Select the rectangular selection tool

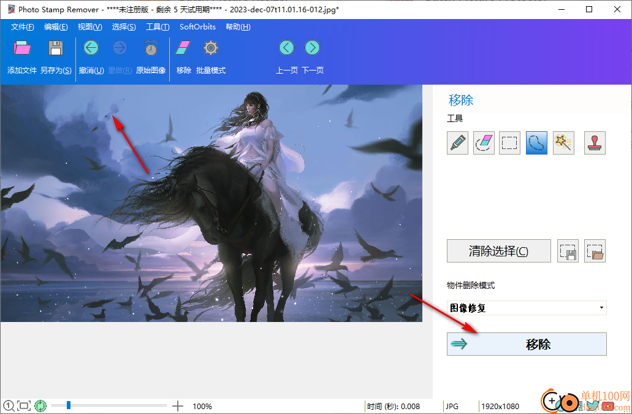coord(509,143)
